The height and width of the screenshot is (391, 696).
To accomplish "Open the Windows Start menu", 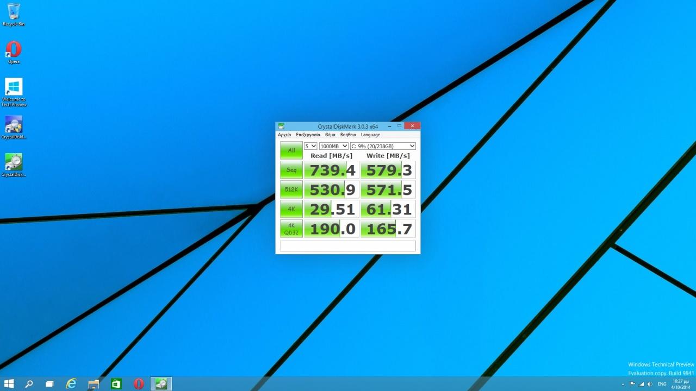I will pyautogui.click(x=9, y=384).
